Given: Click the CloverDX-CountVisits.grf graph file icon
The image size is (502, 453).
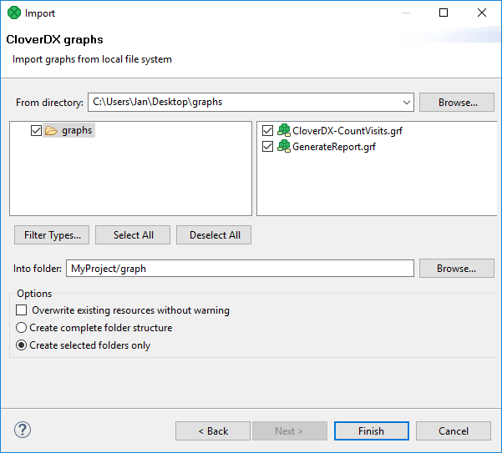Looking at the screenshot, I should point(284,131).
